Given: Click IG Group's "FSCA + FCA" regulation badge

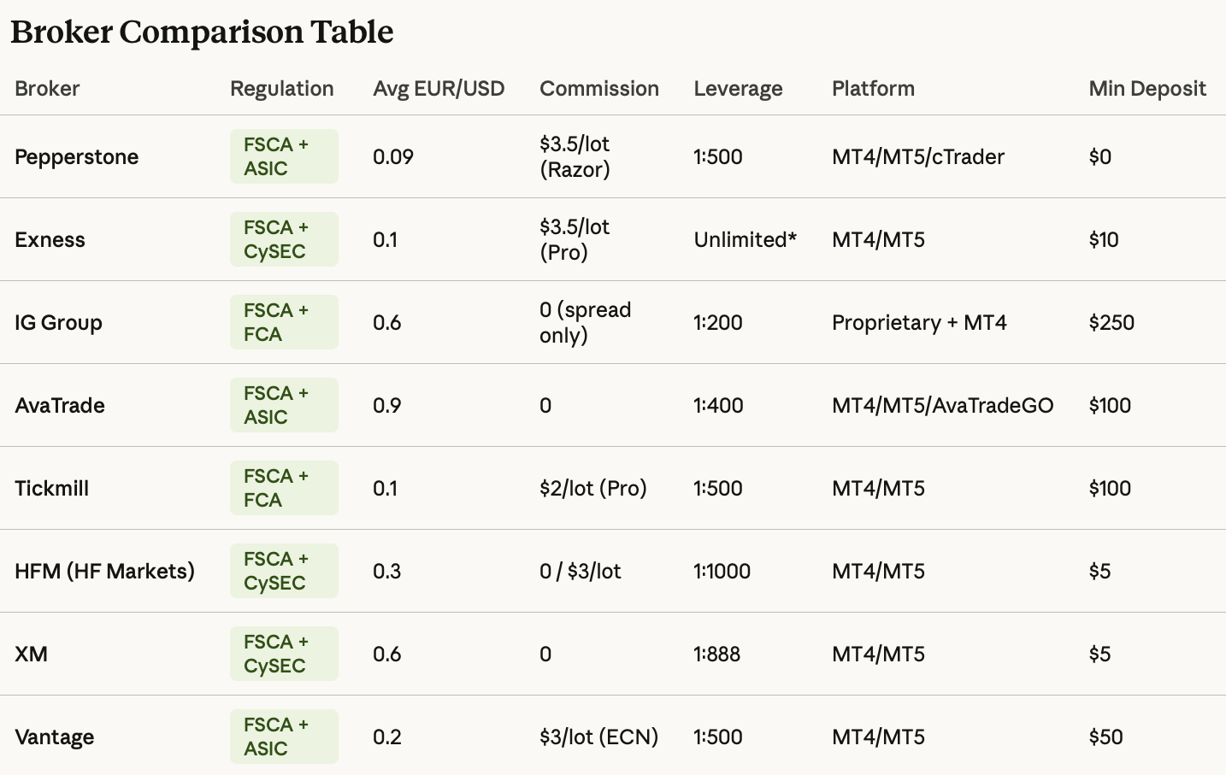Looking at the screenshot, I should point(284,322).
